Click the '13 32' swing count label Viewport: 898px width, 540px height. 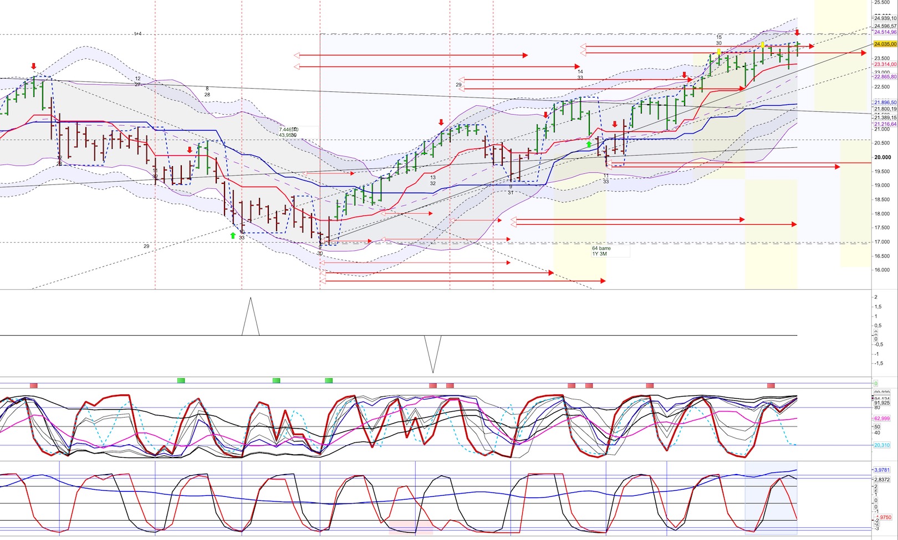[433, 181]
